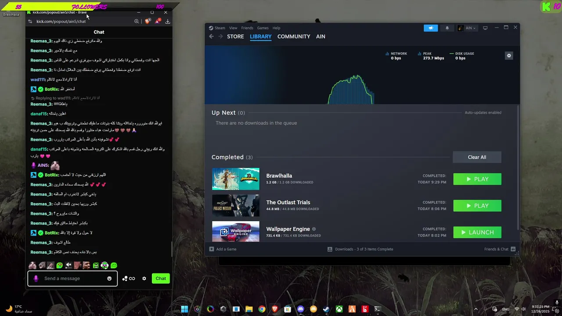Click the Kick chat scrollbar
This screenshot has width=562, height=316.
coord(171,249)
